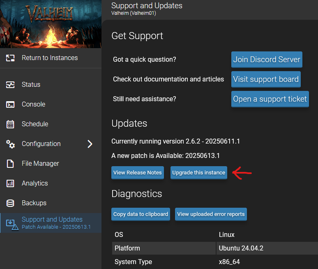Click Visit support board button
Image resolution: width=318 pixels, height=269 pixels.
[266, 79]
